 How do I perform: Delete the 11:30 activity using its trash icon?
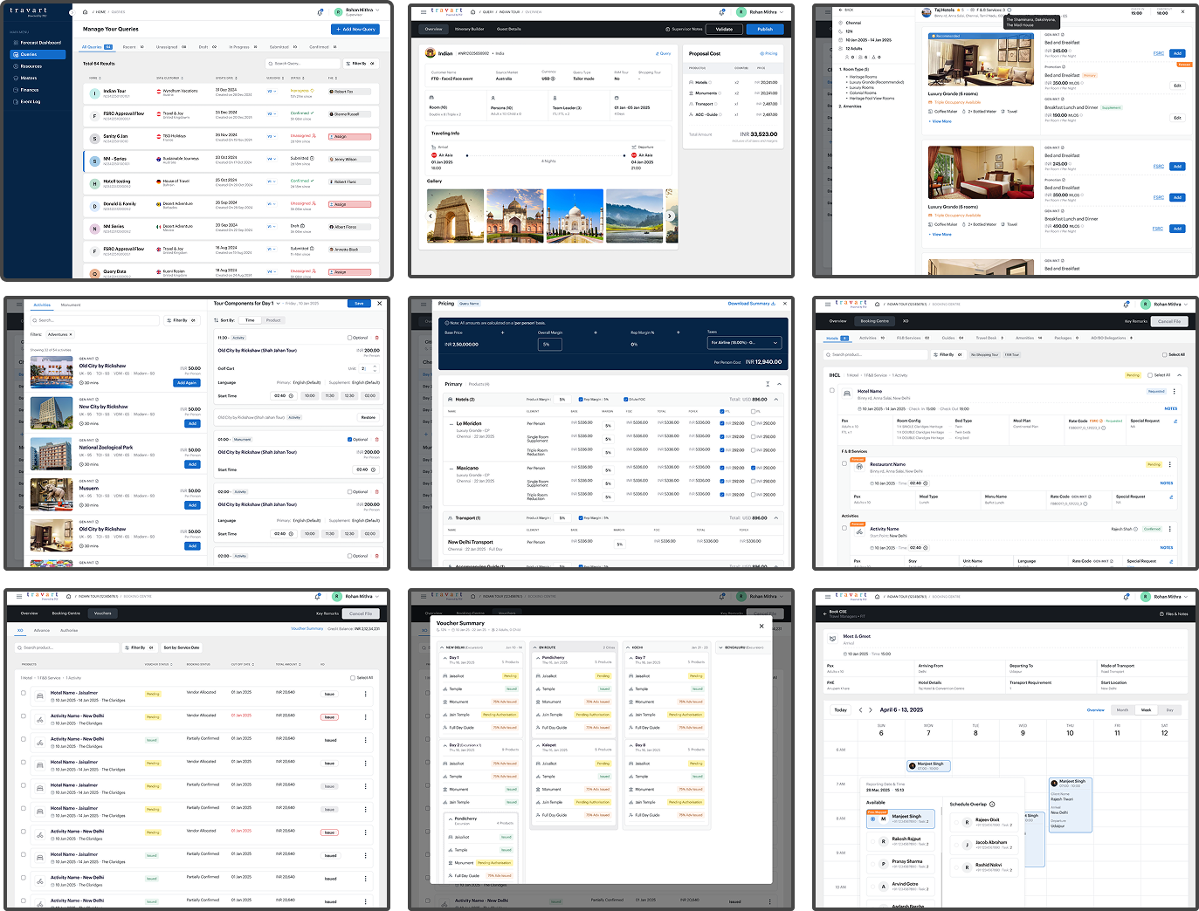pos(377,338)
